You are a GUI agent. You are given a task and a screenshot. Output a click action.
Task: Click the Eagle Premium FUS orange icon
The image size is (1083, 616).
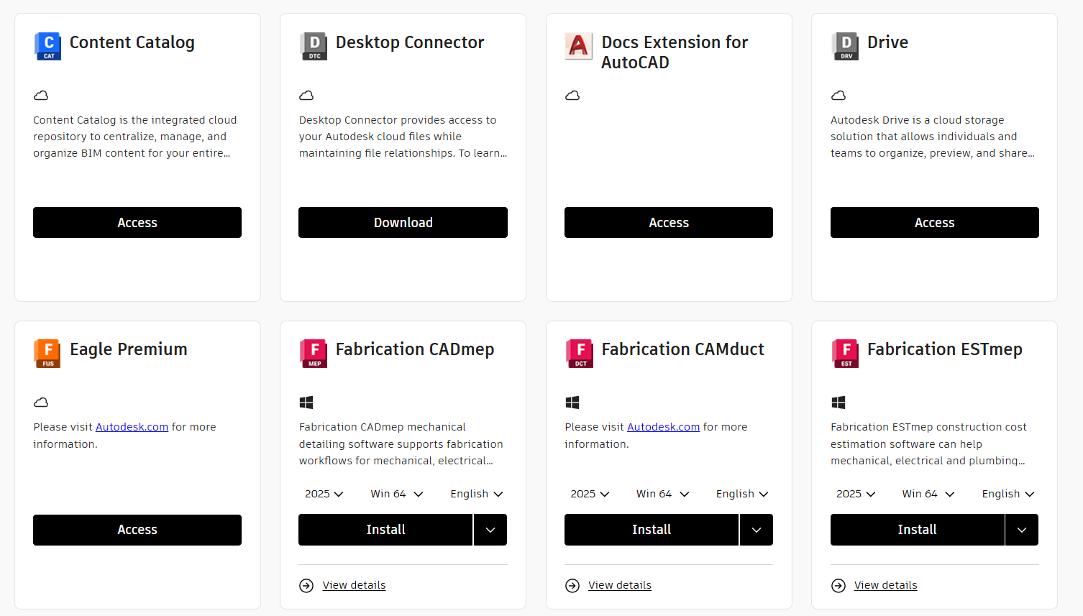click(47, 354)
